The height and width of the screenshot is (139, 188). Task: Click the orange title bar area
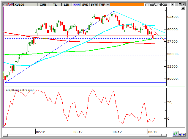(x=127, y=4)
